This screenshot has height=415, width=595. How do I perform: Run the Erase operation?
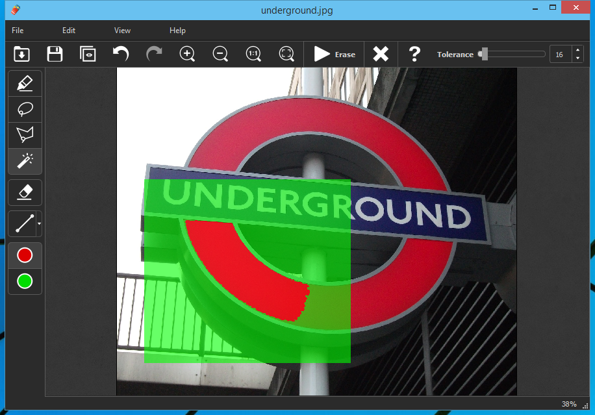(x=334, y=54)
